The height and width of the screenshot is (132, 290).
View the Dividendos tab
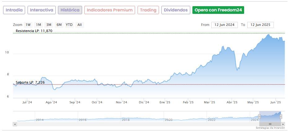[176, 10]
